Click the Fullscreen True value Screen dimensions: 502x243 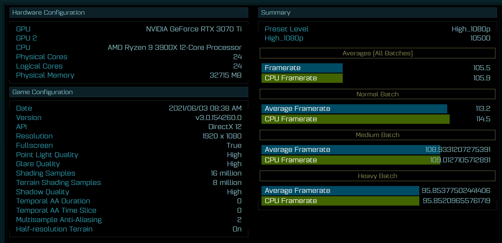[234, 146]
